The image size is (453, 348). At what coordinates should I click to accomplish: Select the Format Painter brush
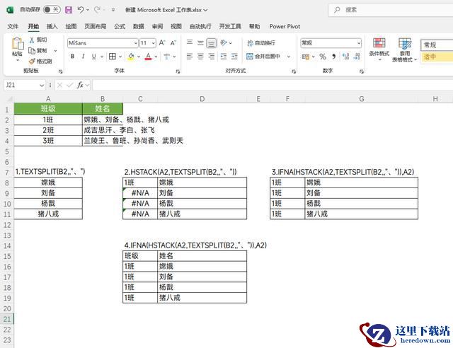pos(32,62)
